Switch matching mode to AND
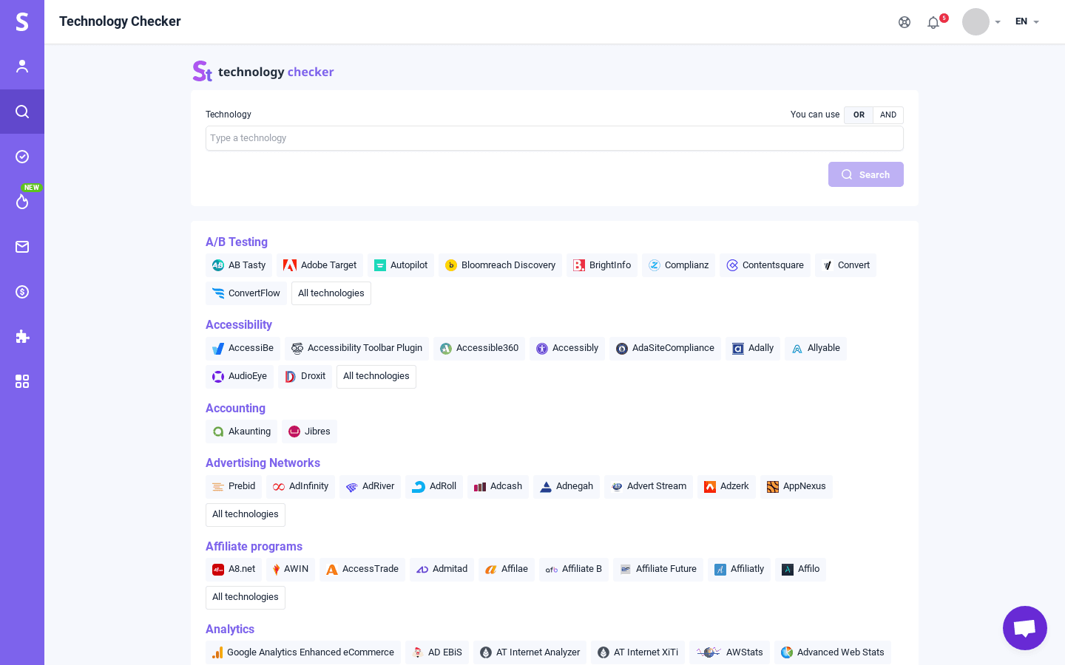The width and height of the screenshot is (1065, 665). point(887,115)
